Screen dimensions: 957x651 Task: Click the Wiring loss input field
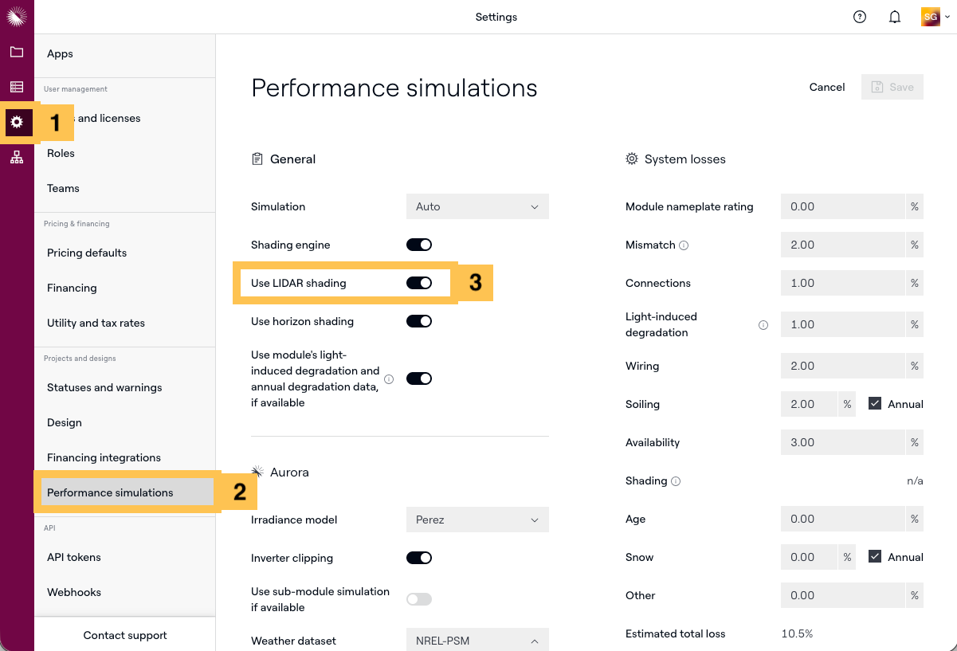click(842, 366)
